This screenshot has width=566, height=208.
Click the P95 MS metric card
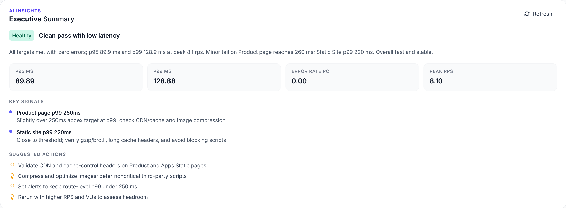coord(76,77)
